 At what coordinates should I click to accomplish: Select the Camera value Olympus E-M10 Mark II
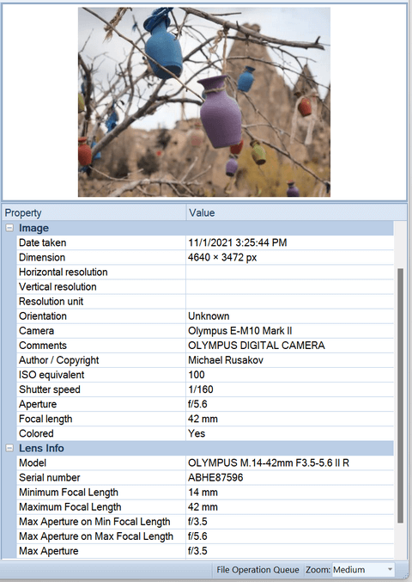pyautogui.click(x=239, y=331)
